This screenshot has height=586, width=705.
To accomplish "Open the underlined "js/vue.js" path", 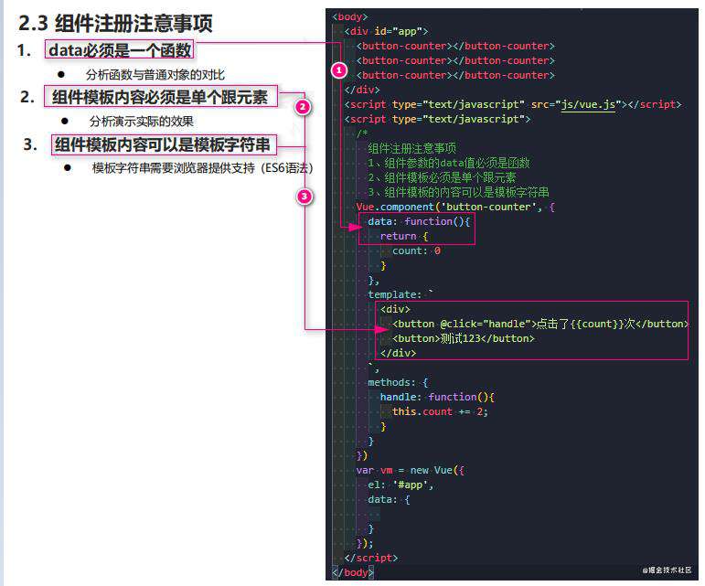I will pos(588,104).
